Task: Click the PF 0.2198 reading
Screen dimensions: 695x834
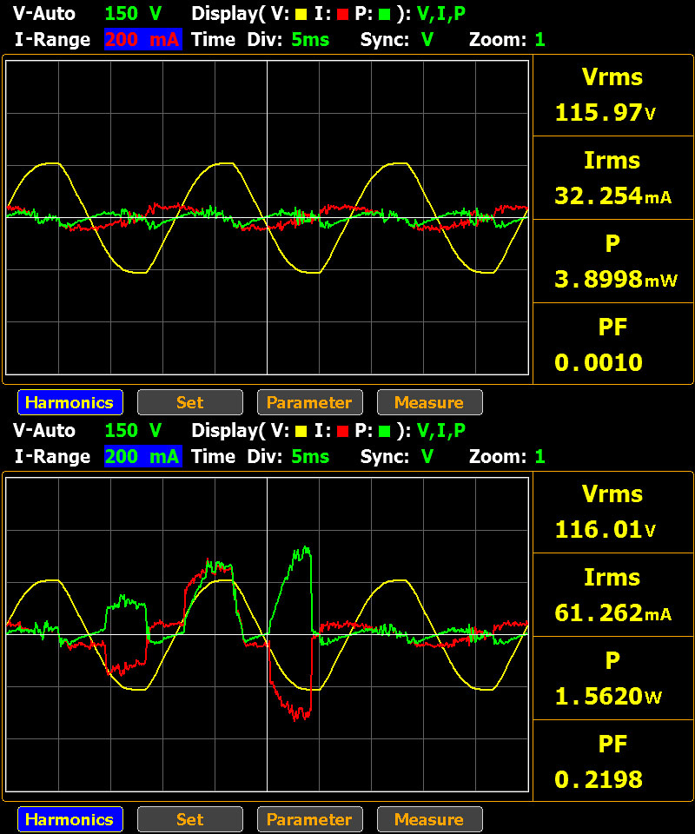Action: click(612, 761)
